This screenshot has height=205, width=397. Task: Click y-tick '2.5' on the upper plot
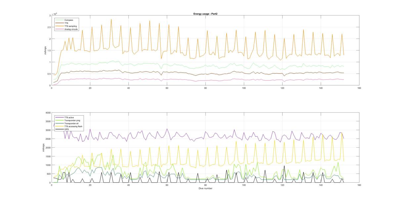pyautogui.click(x=49, y=27)
